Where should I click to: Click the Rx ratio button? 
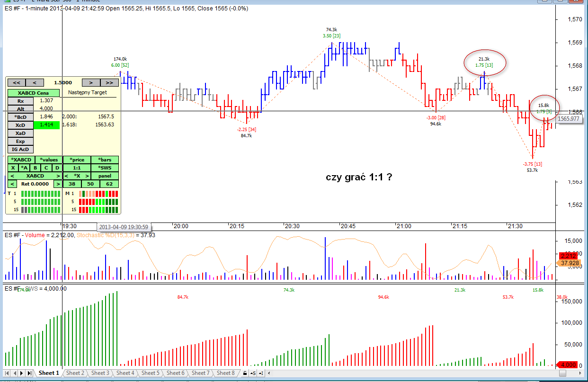pyautogui.click(x=20, y=101)
